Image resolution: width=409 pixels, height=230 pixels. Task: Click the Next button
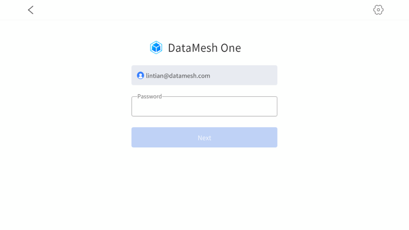tap(204, 137)
